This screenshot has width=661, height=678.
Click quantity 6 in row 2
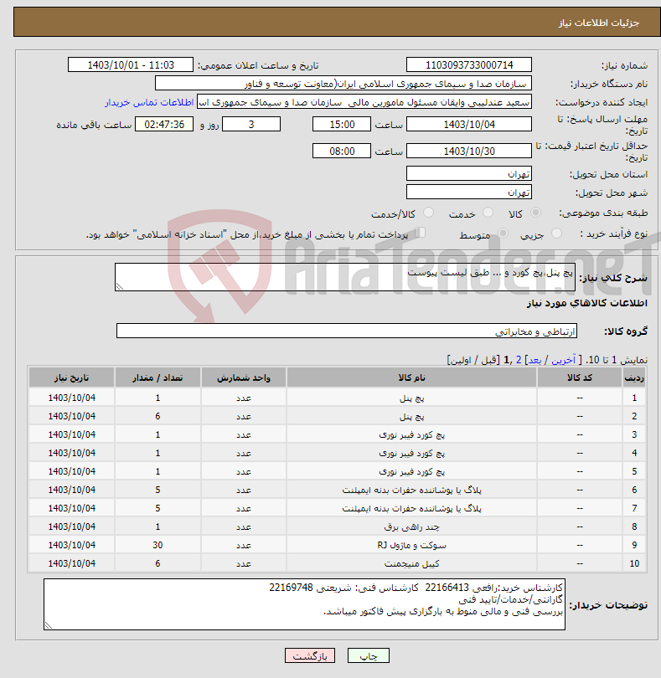coord(158,416)
